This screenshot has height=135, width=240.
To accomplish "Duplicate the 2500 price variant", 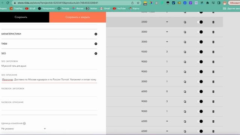I will [x=185, y=22].
